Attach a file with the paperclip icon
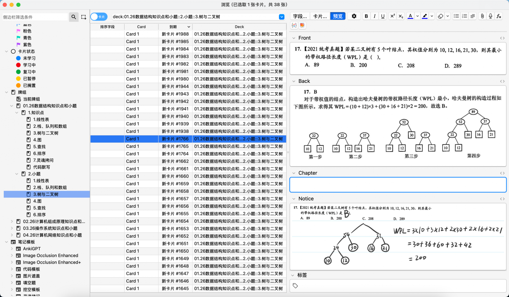The width and height of the screenshot is (509, 297). 482,16
